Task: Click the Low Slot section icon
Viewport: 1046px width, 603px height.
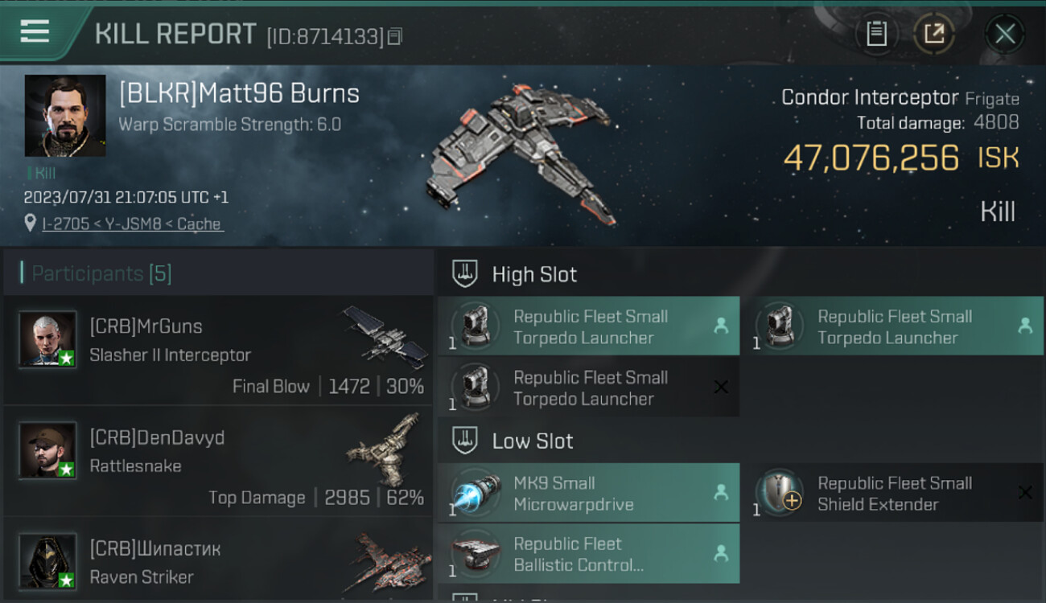Action: pyautogui.click(x=464, y=441)
